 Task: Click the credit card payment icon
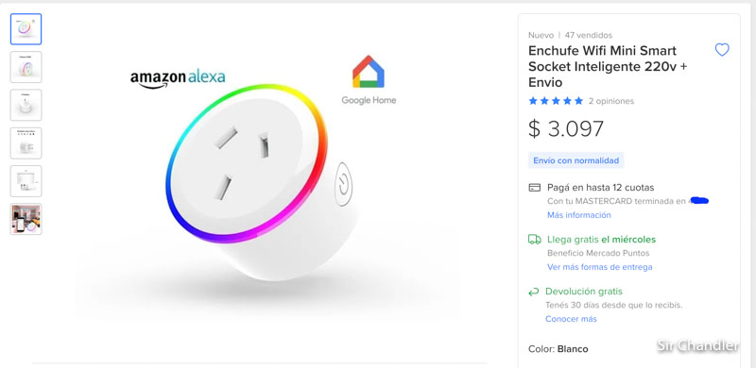534,188
